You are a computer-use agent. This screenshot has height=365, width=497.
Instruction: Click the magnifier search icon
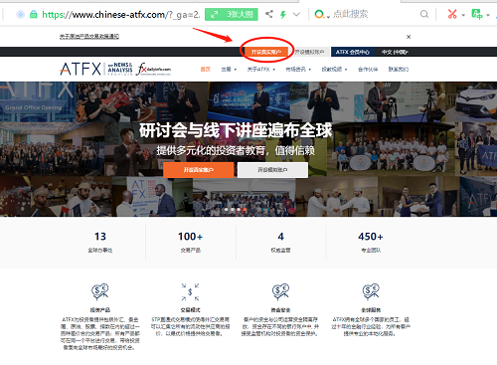(424, 14)
